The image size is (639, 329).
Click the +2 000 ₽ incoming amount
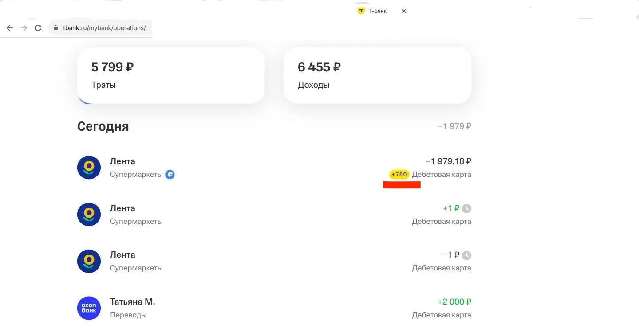[x=454, y=302]
